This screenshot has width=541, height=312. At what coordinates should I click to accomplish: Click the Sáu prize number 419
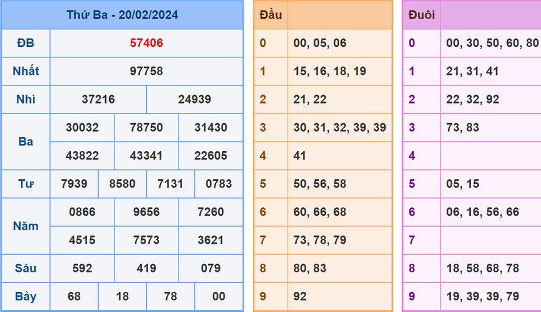click(x=146, y=268)
